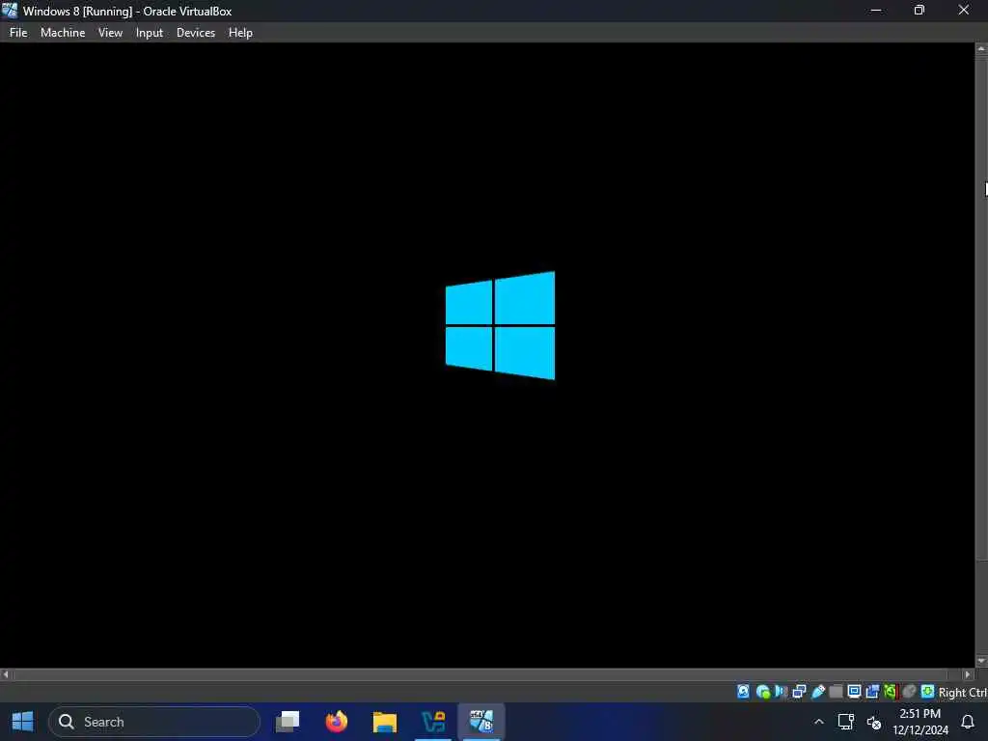Click the Windows 8 VM taskbar icon
Viewport: 988px width, 741px height.
tap(481, 722)
